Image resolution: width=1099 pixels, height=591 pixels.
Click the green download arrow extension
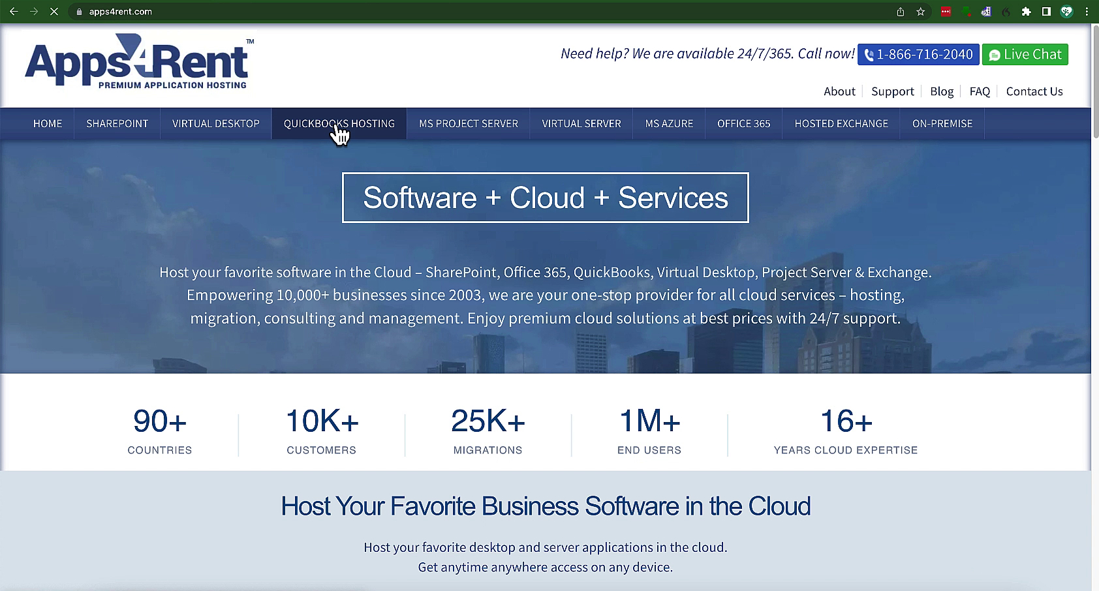(966, 12)
